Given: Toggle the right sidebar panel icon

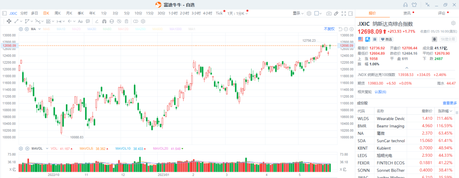Looking at the screenshot, I should [351, 13].
